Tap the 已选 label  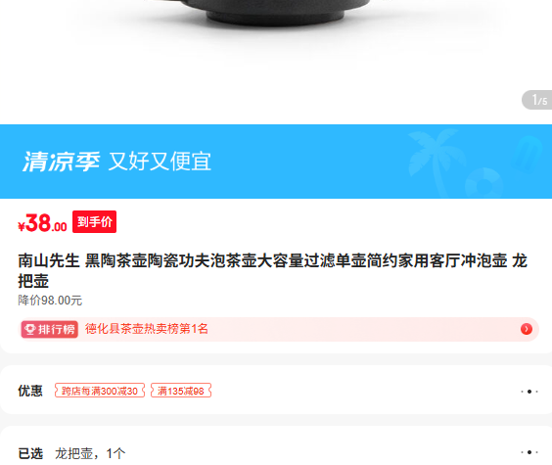pyautogui.click(x=30, y=453)
